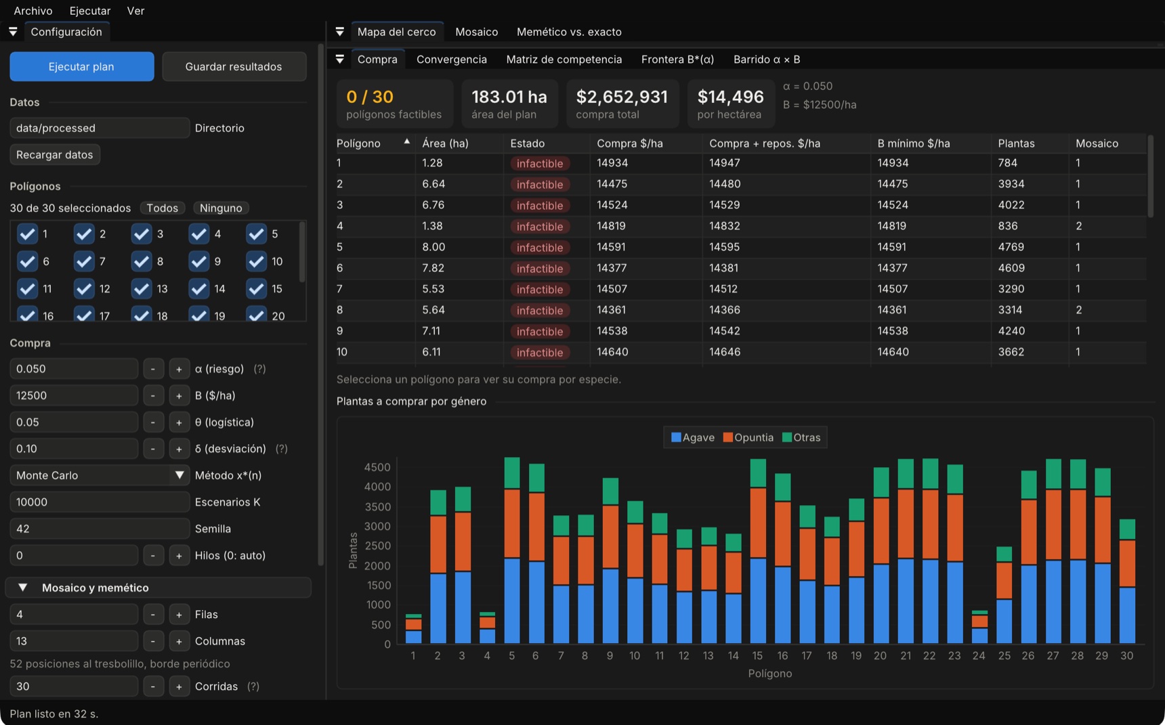The image size is (1165, 725).
Task: Click the Ejecutar plan button
Action: [x=82, y=66]
